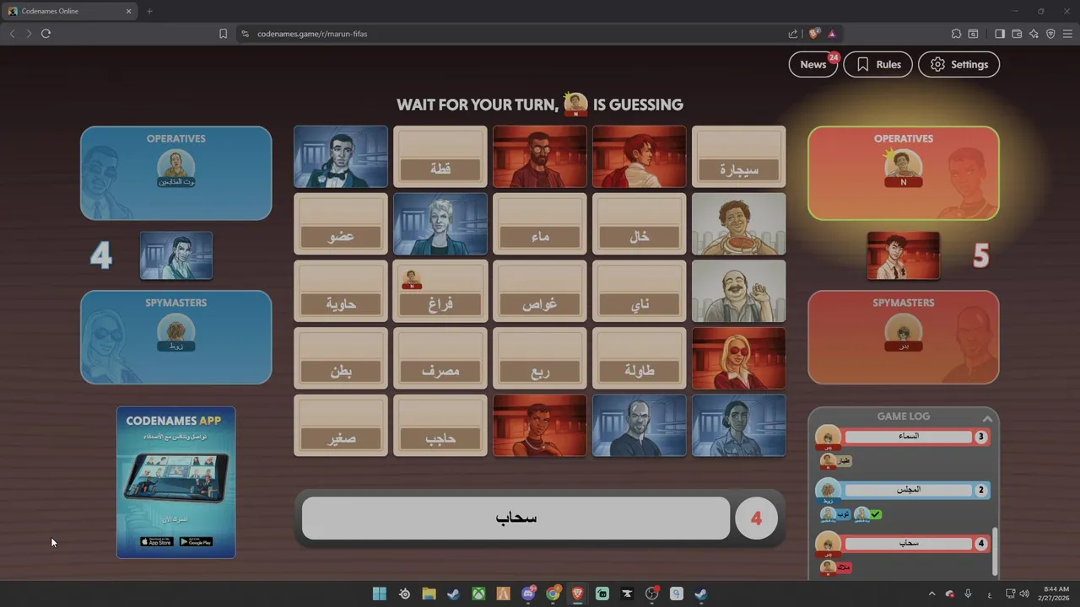1080x607 pixels.
Task: Choose the word card غواص
Action: 540,292
